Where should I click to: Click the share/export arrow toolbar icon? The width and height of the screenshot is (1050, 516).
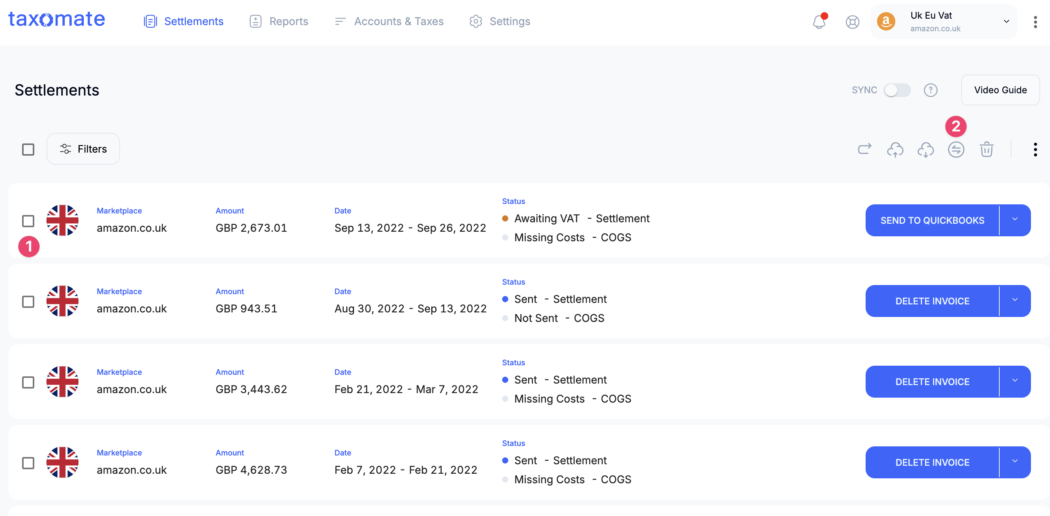coord(864,149)
